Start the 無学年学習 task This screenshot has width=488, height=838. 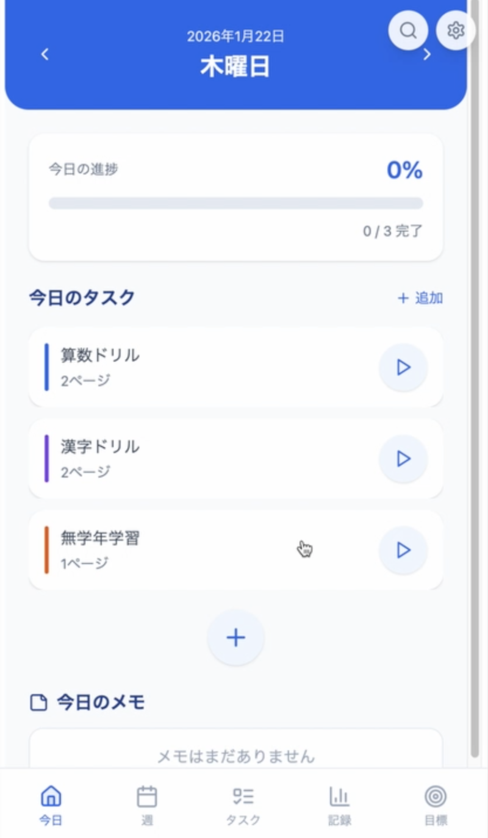(403, 550)
